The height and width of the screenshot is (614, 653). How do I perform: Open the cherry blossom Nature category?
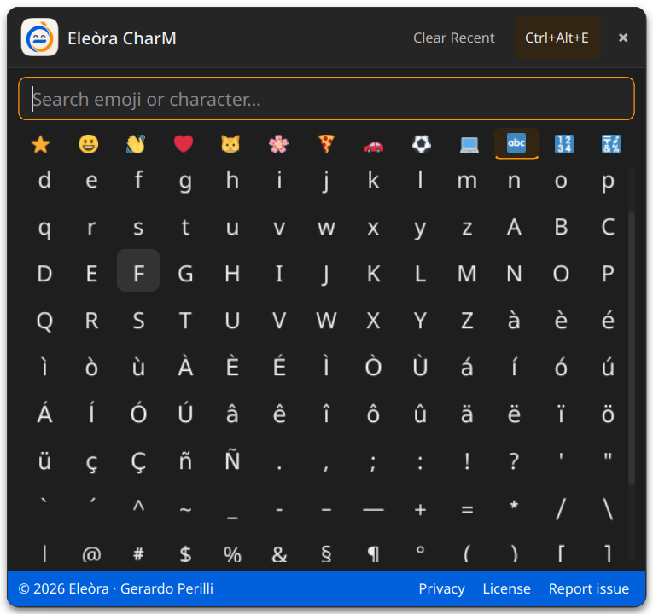(x=278, y=144)
